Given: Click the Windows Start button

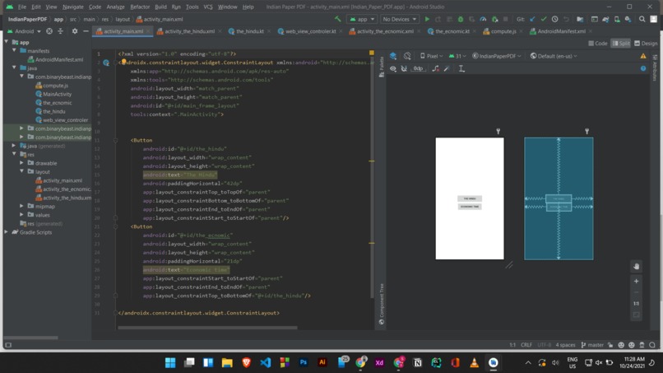Looking at the screenshot, I should coord(170,362).
